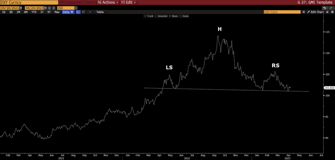Toggle the Zoom mode on chart
Viewport: 335px width, 160px height.
click(184, 16)
